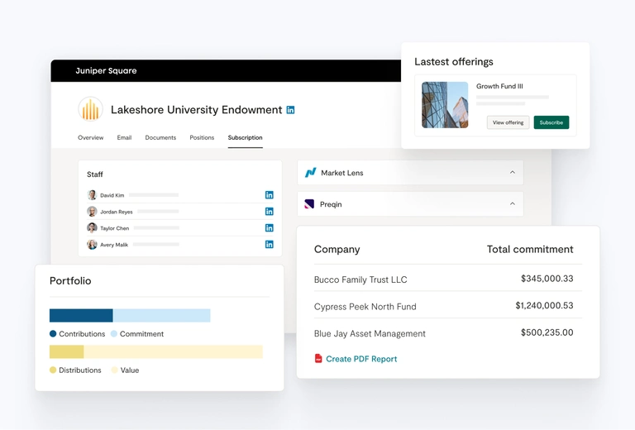Screen dimensions: 635x430
Task: Click the Market Lens logo icon
Action: tap(310, 173)
